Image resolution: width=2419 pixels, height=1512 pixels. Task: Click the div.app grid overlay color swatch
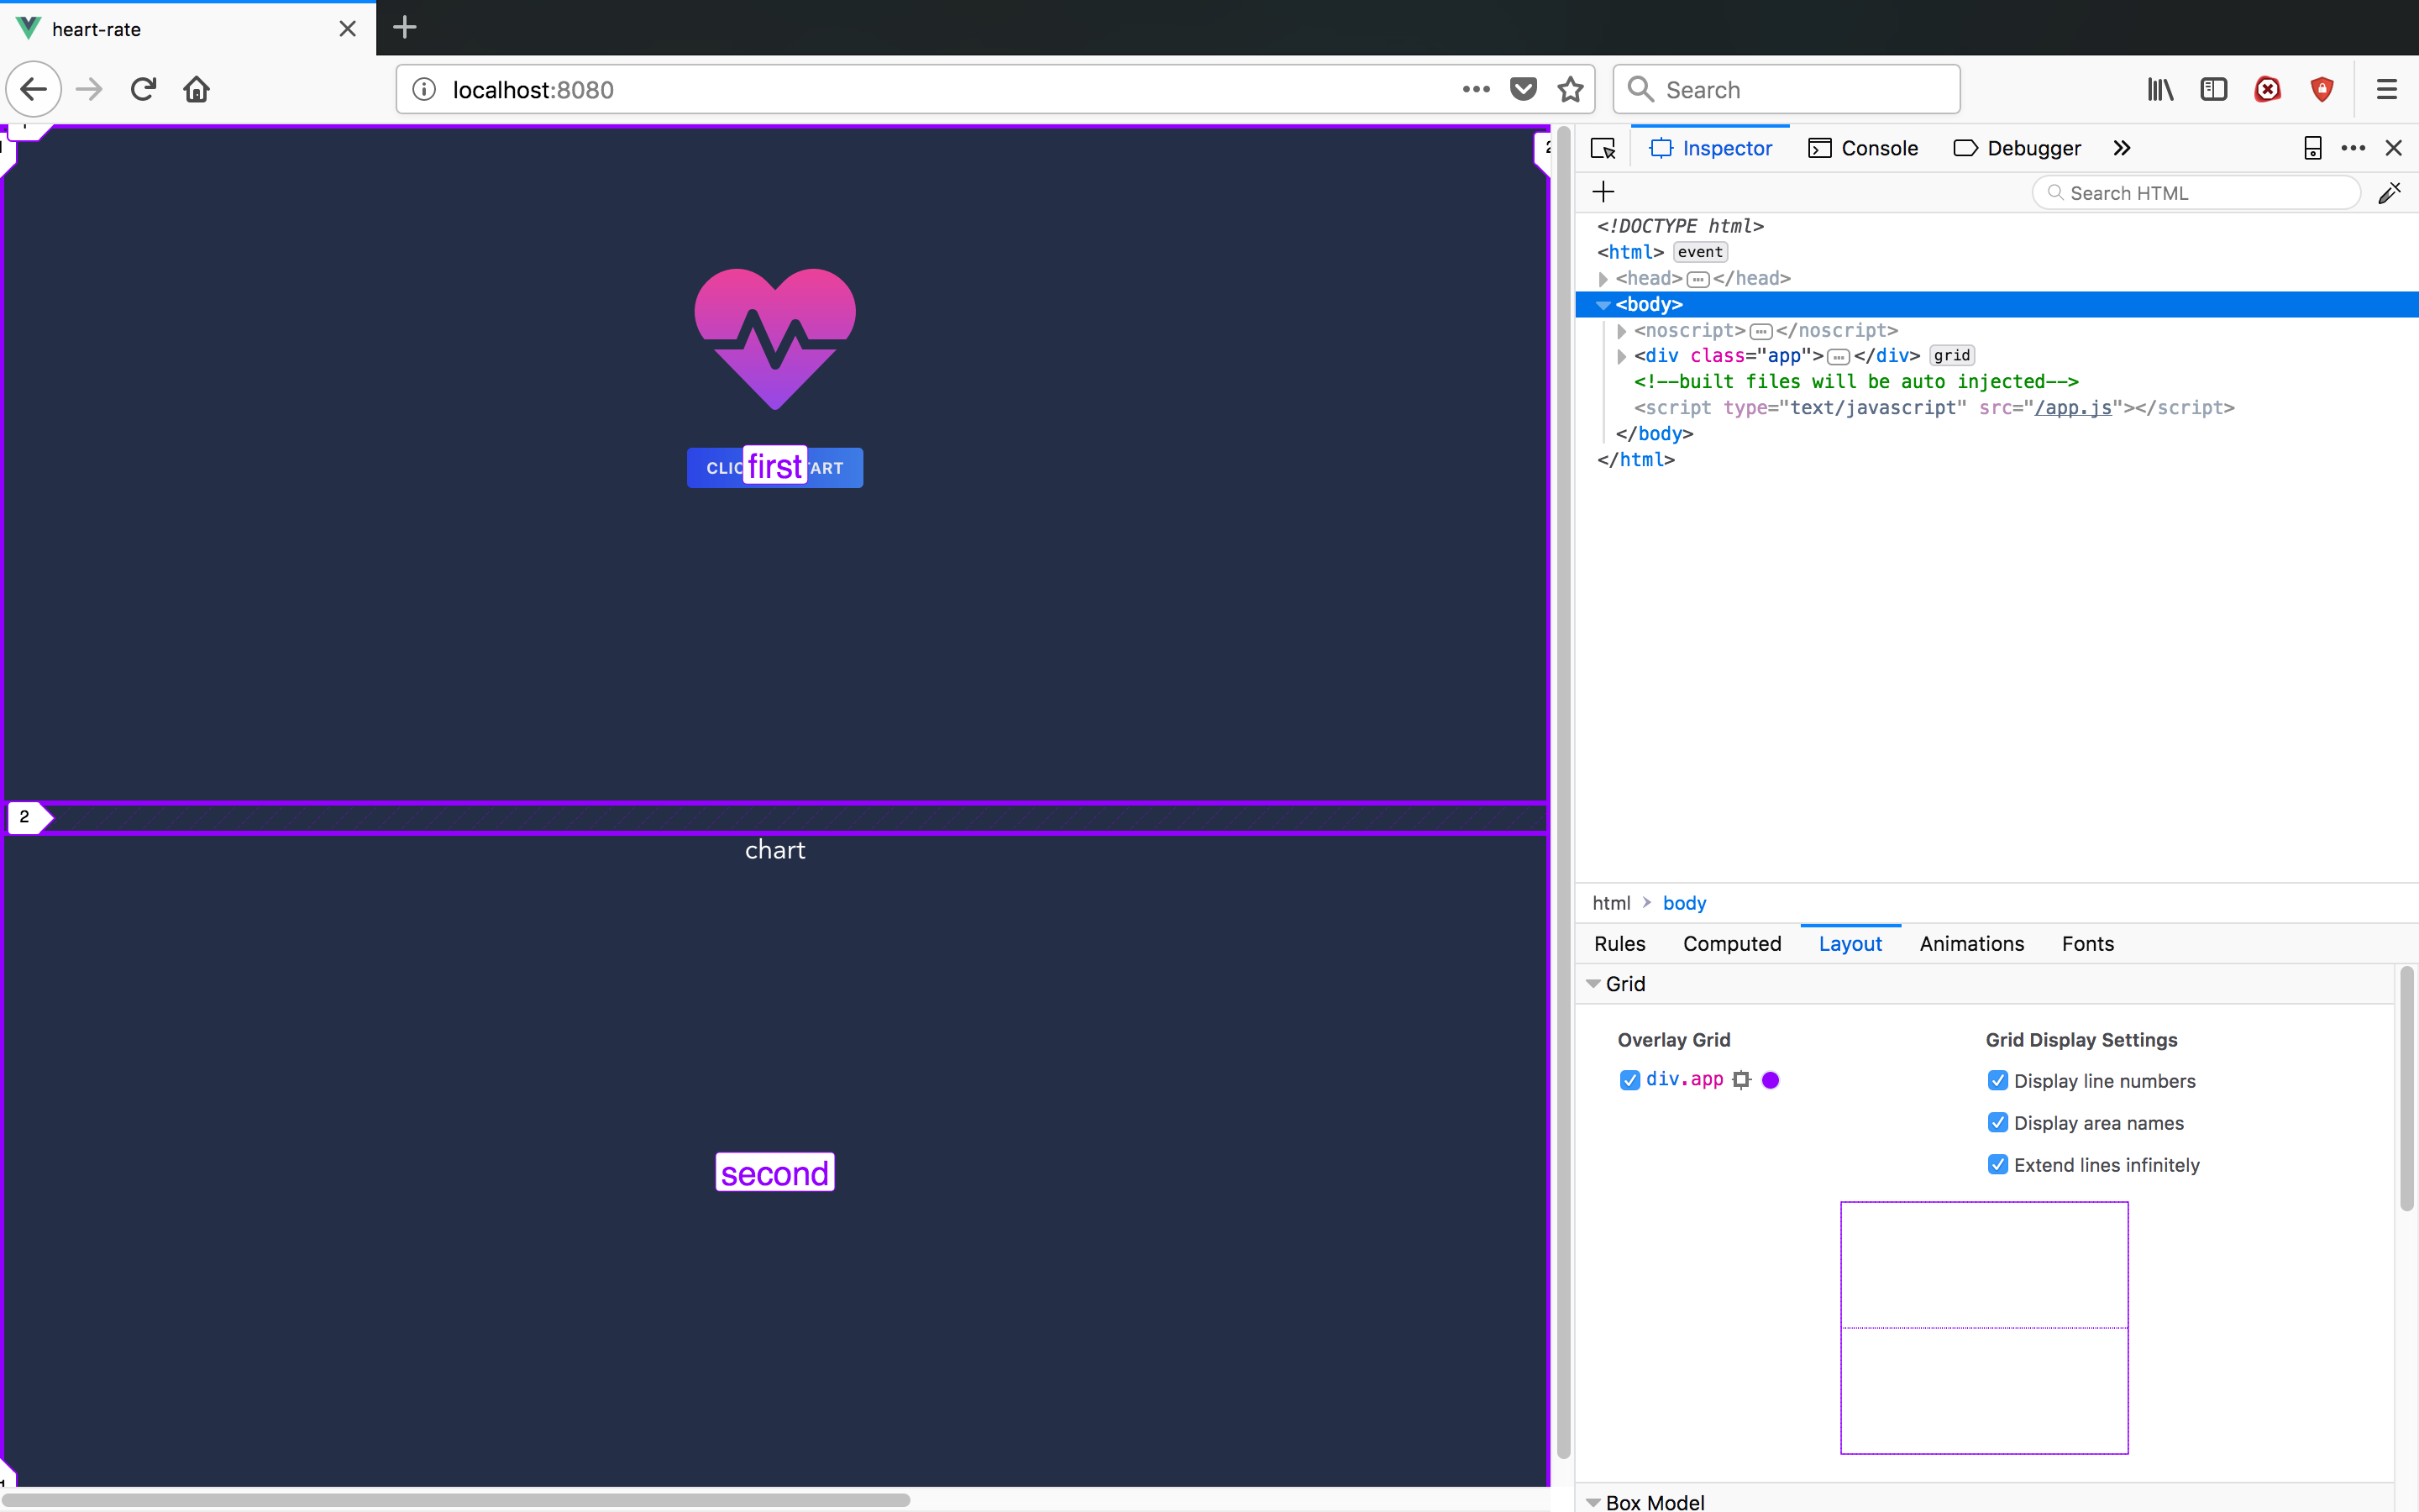(1771, 1079)
